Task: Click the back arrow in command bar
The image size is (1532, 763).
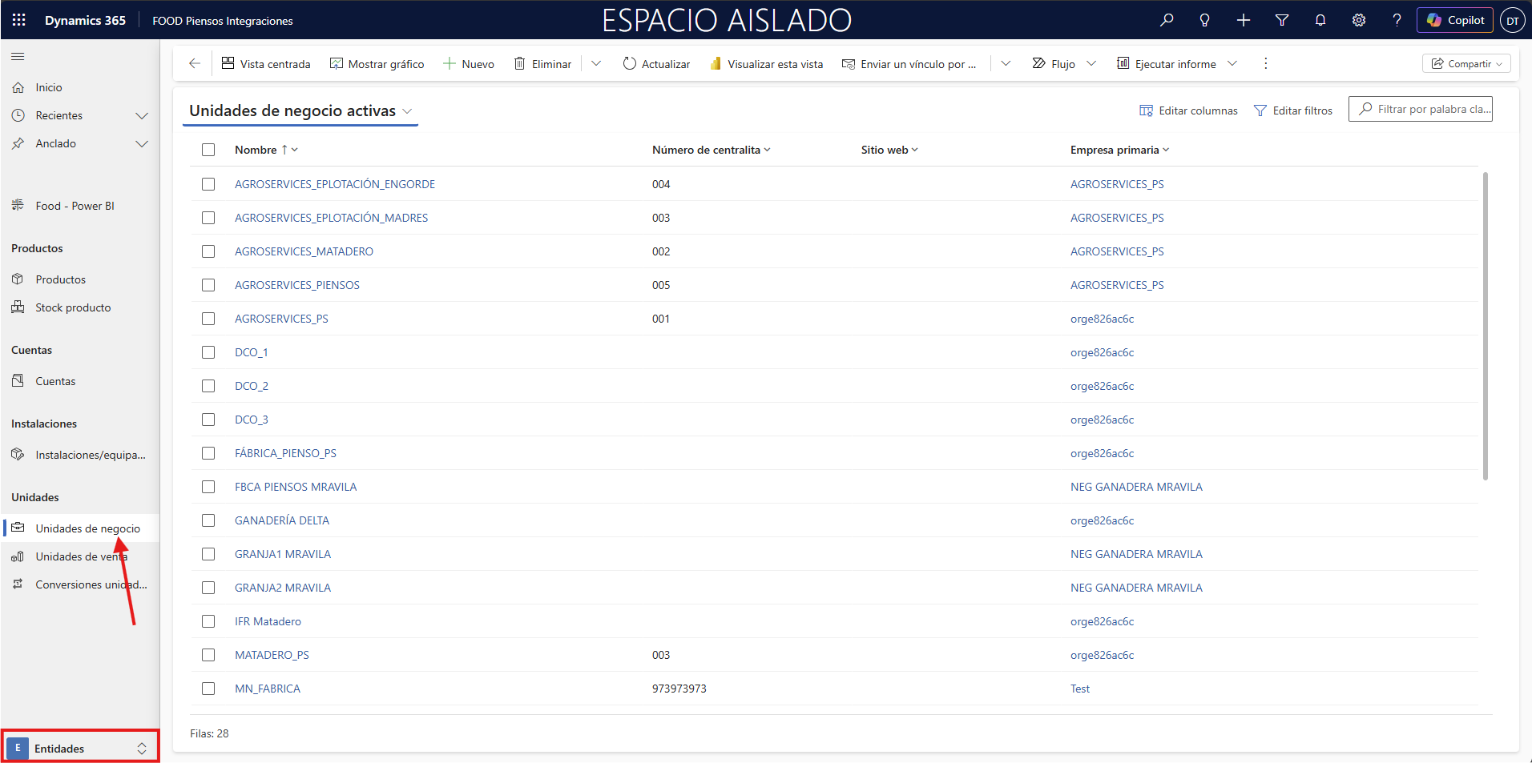Action: click(x=194, y=63)
